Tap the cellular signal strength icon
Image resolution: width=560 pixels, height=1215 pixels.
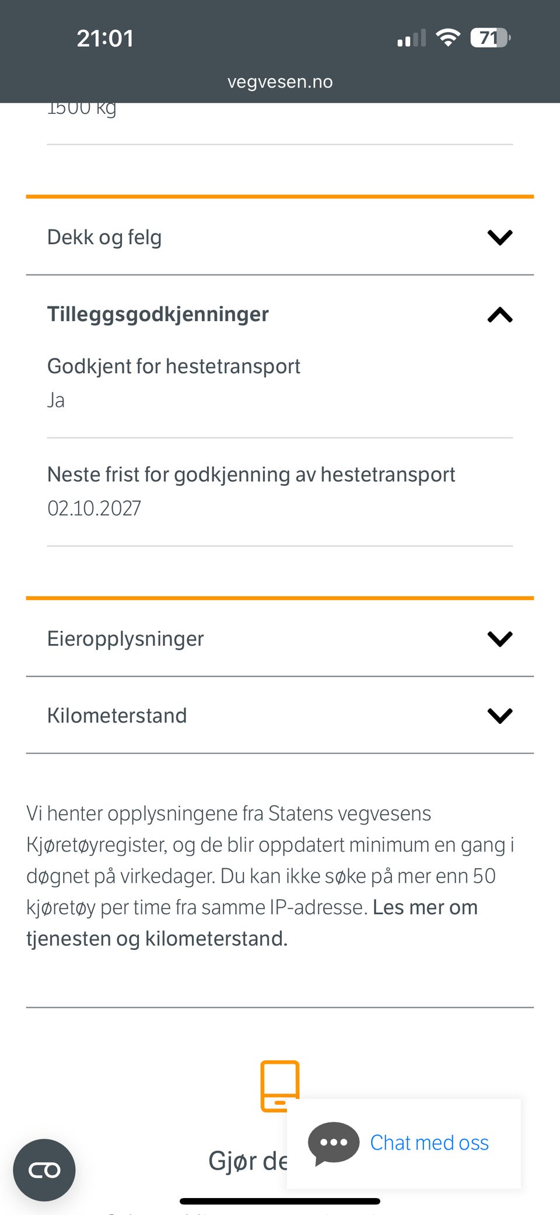(x=411, y=39)
